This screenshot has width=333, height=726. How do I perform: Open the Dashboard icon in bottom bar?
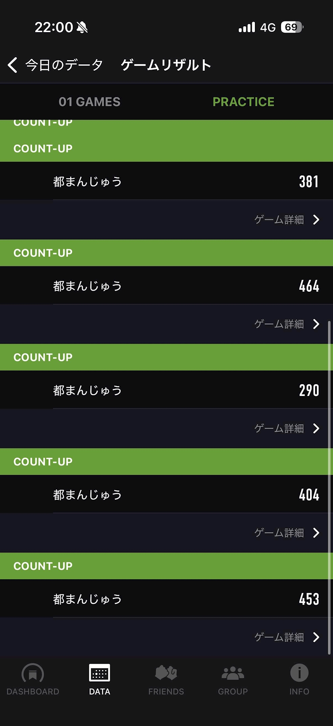pos(33,674)
